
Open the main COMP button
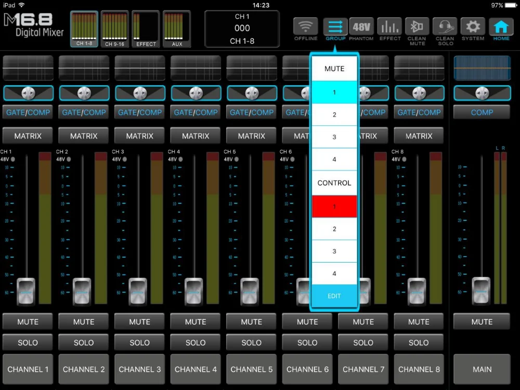482,112
